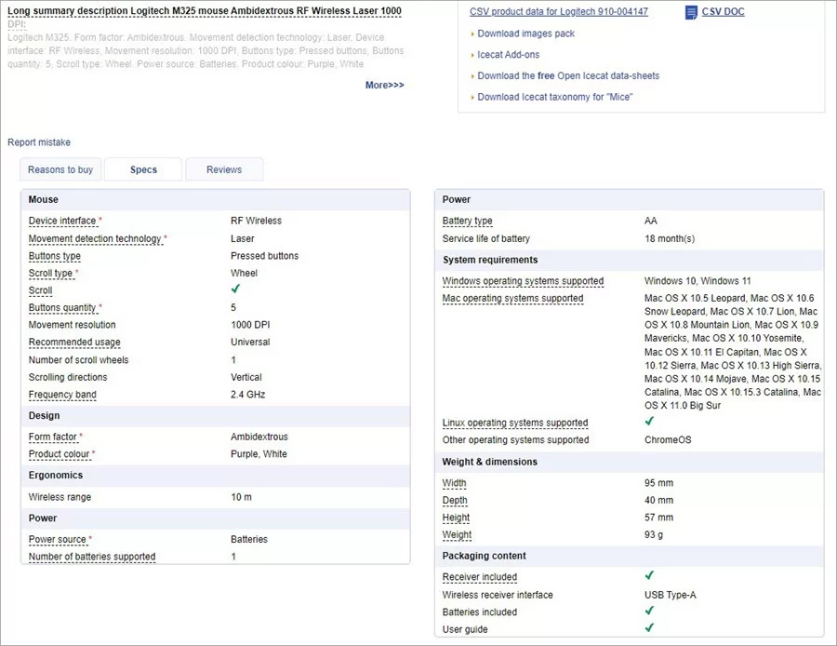Expand the summary with More>>>
This screenshot has height=646, width=837.
point(384,85)
